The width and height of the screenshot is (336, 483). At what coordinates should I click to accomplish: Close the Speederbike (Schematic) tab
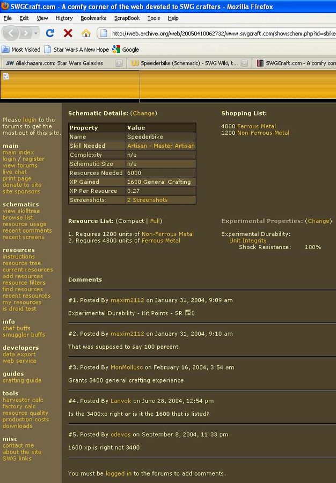(x=244, y=63)
